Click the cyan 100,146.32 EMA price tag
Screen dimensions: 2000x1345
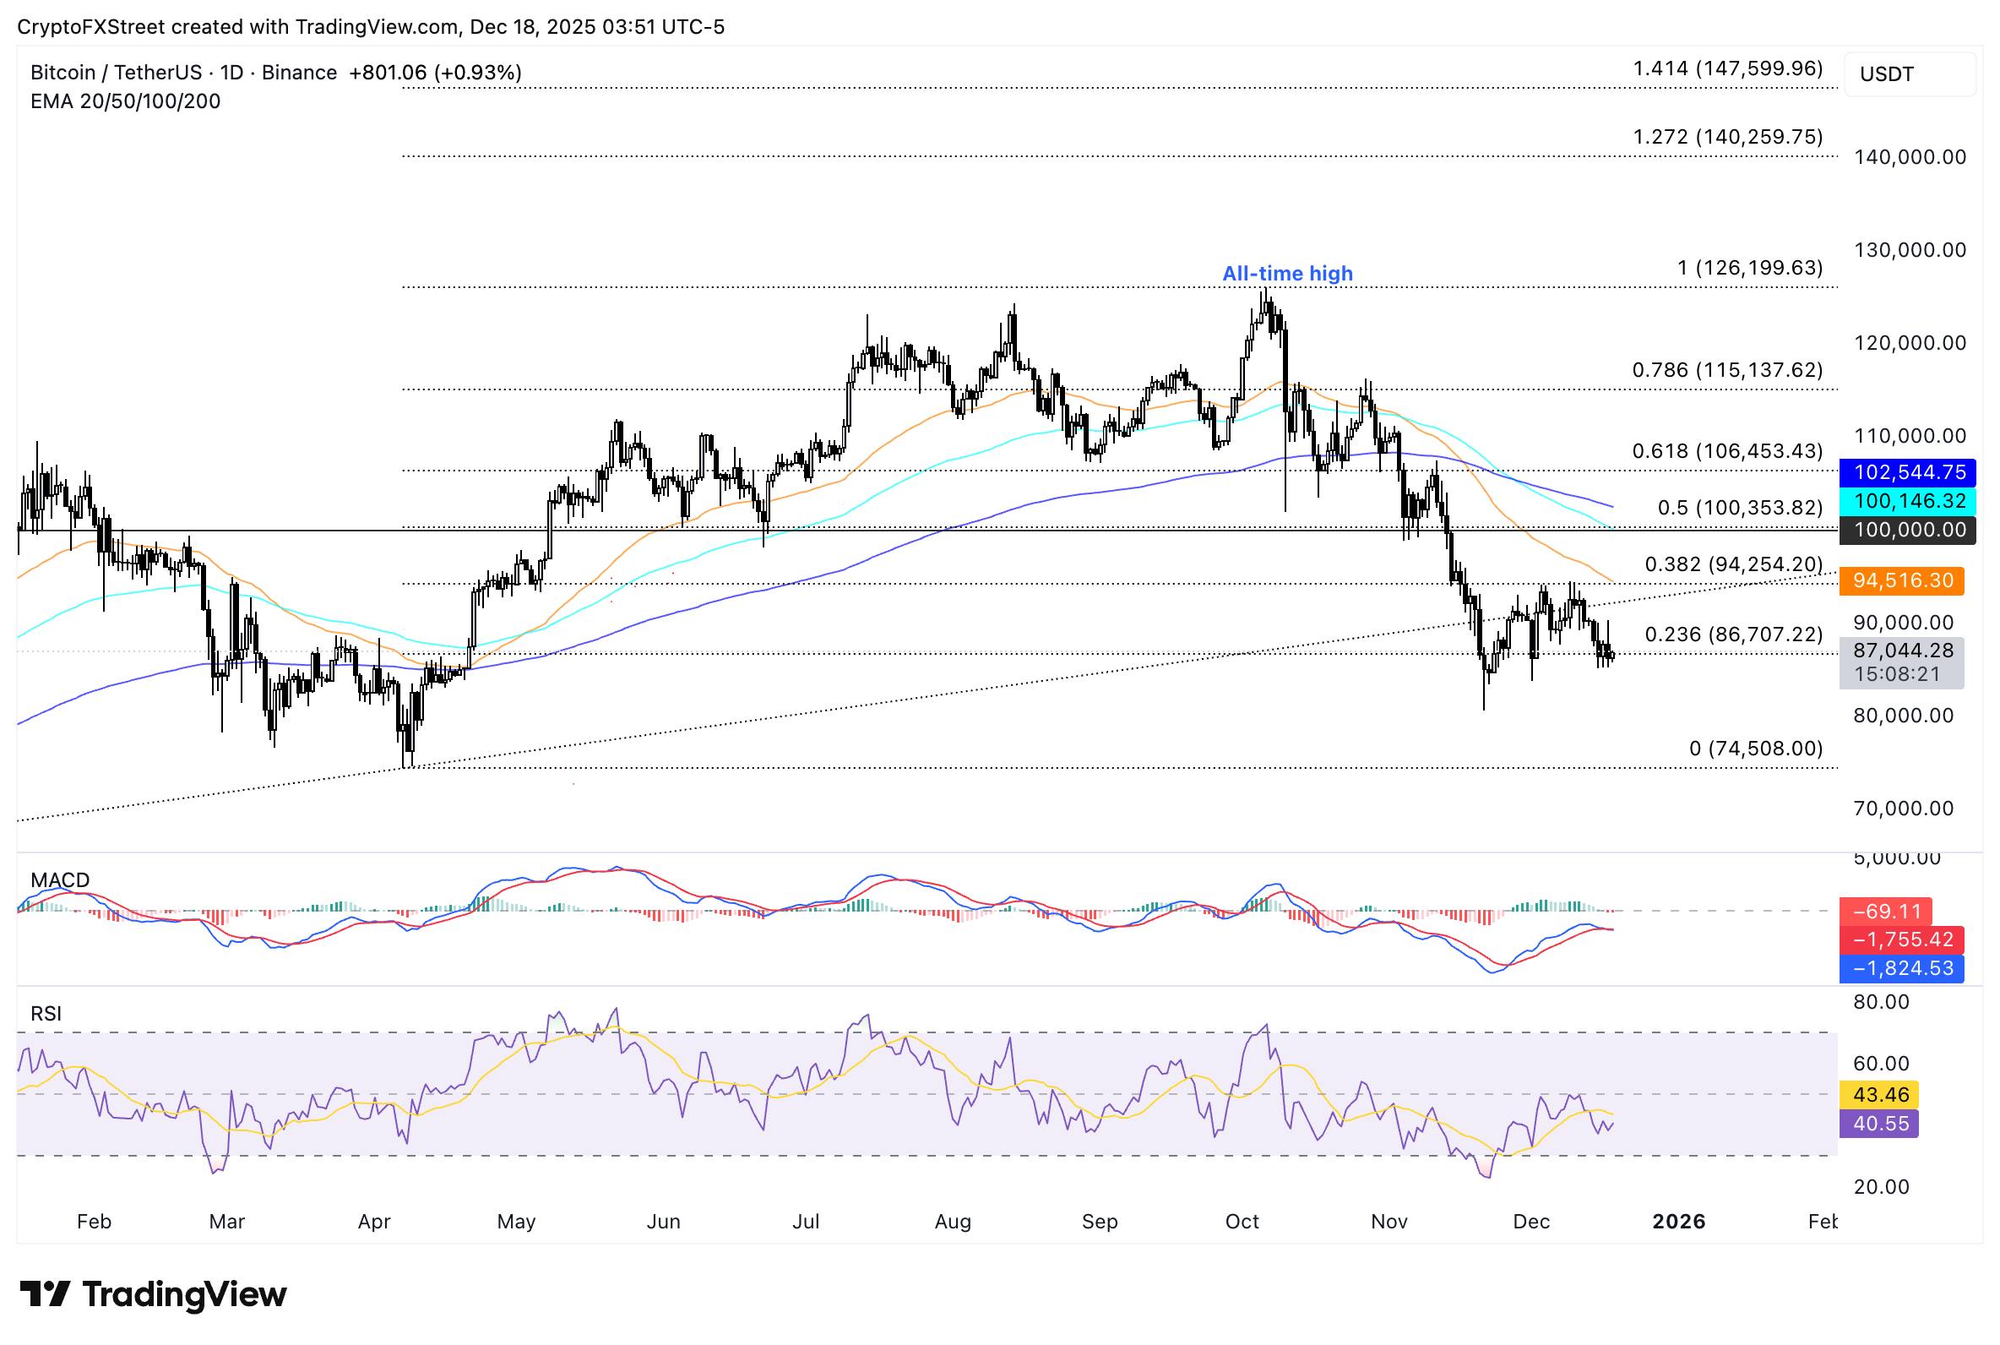tap(1906, 501)
